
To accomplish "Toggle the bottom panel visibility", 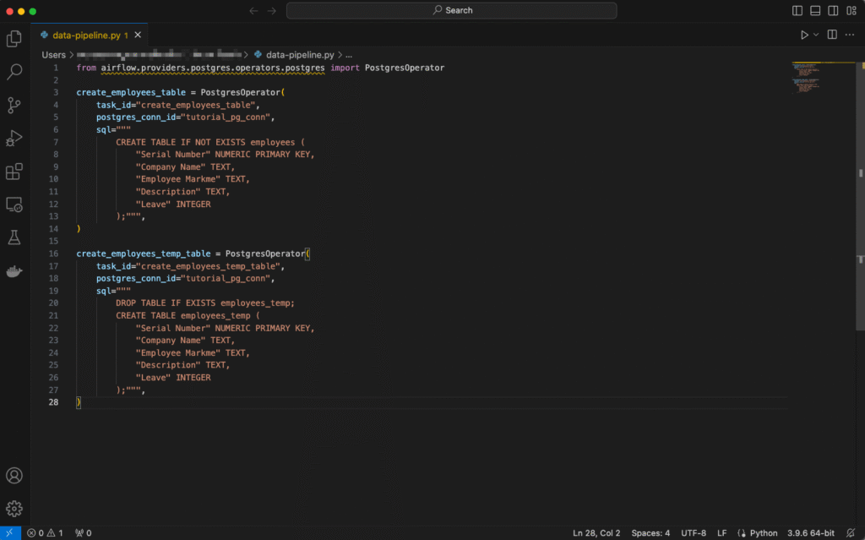I will coord(815,10).
